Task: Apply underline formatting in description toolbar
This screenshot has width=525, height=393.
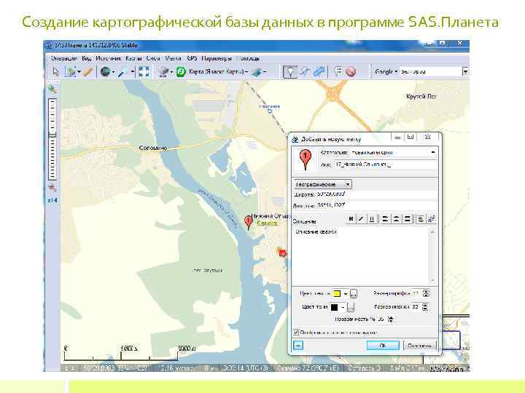Action: (x=372, y=219)
